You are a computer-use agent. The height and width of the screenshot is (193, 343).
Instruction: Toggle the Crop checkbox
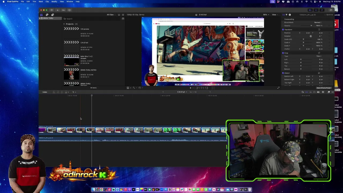[283, 53]
